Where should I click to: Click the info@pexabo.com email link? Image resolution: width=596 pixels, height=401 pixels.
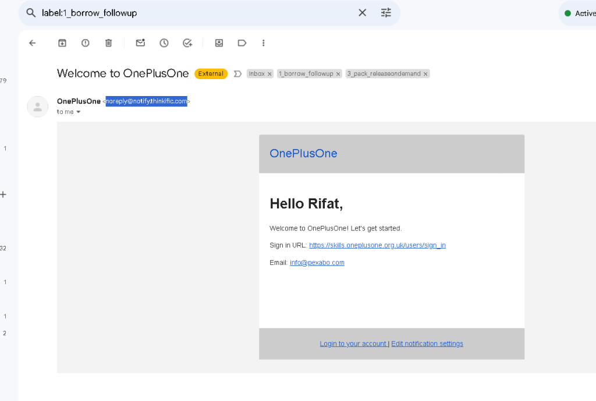(x=317, y=262)
